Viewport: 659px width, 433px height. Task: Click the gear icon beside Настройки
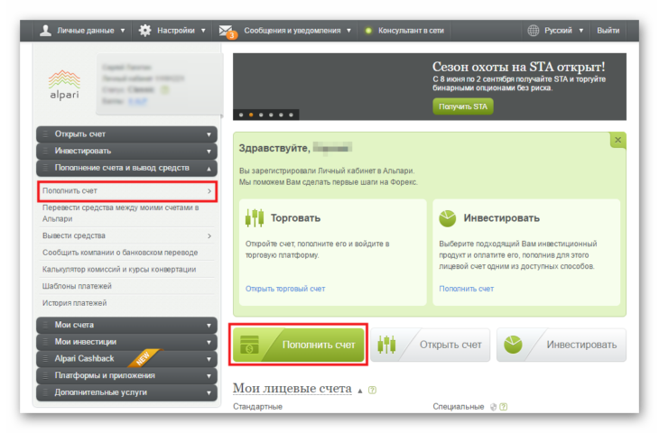point(144,31)
